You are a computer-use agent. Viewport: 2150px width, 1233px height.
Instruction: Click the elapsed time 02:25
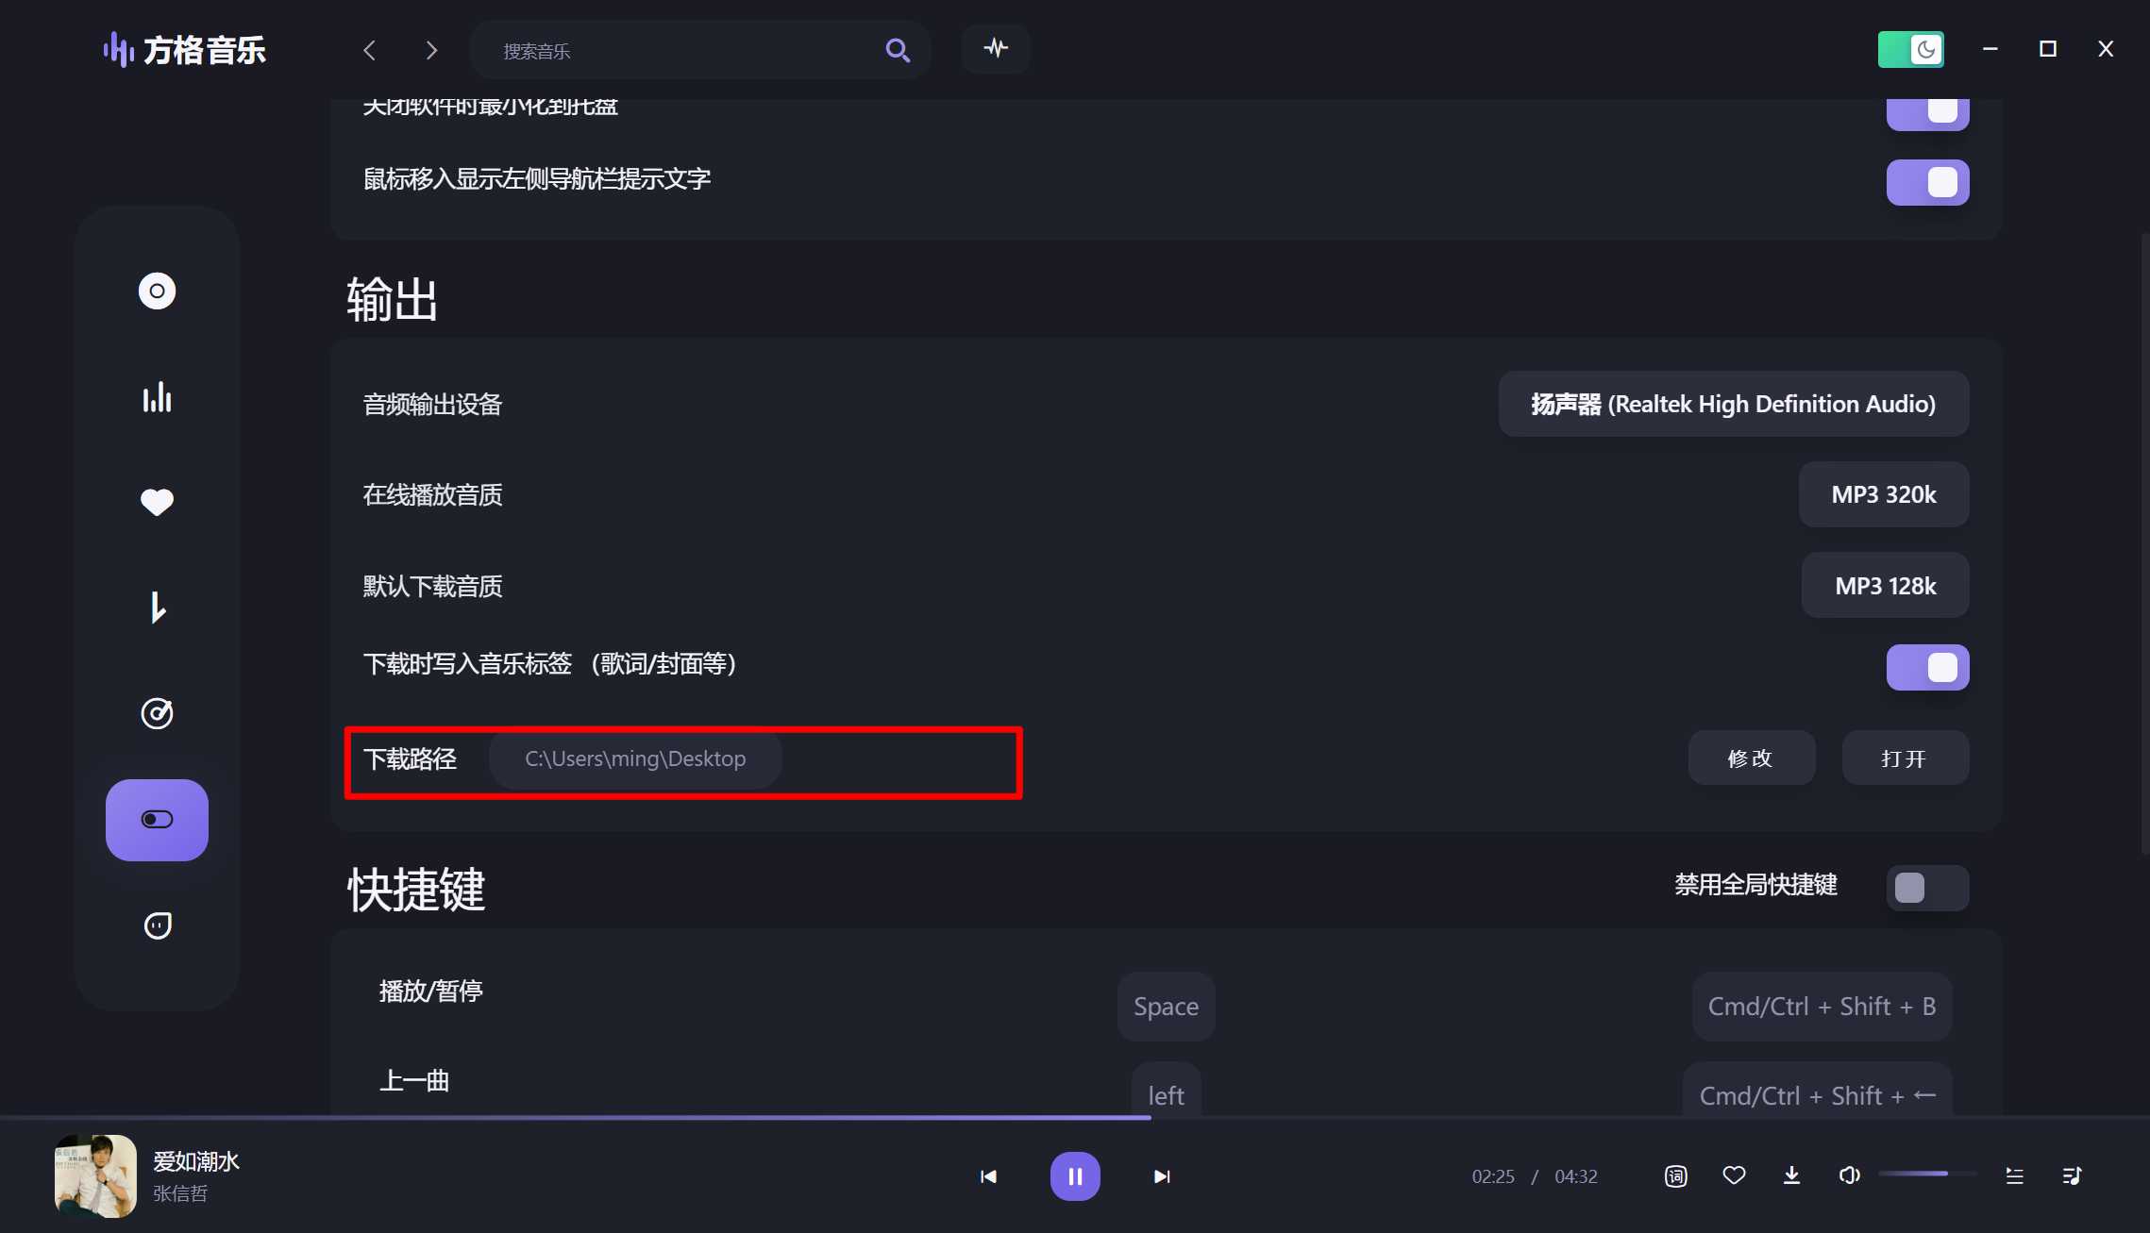(1493, 1176)
